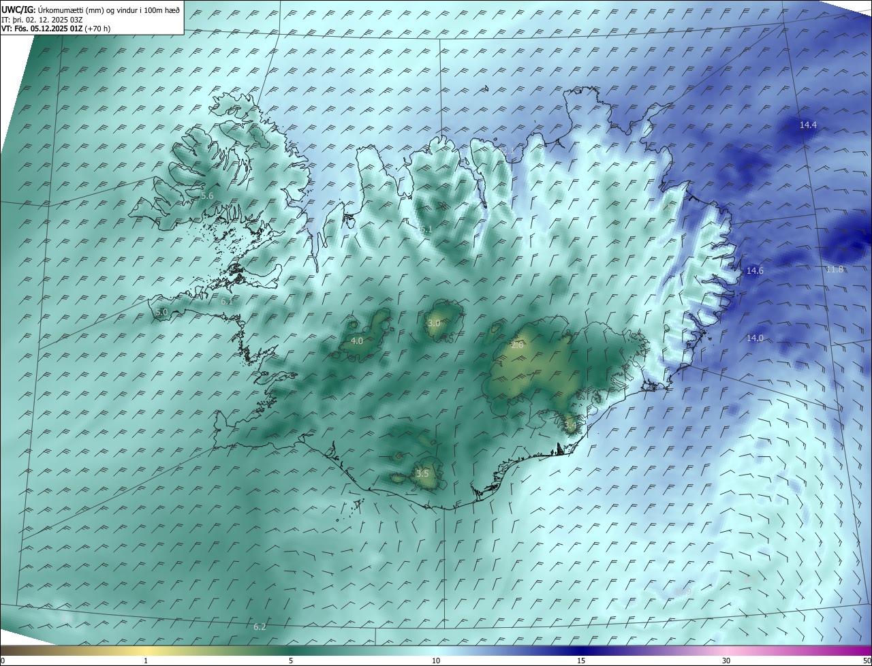Click the colorbar tick labeled 10
The height and width of the screenshot is (666, 872).
436,661
